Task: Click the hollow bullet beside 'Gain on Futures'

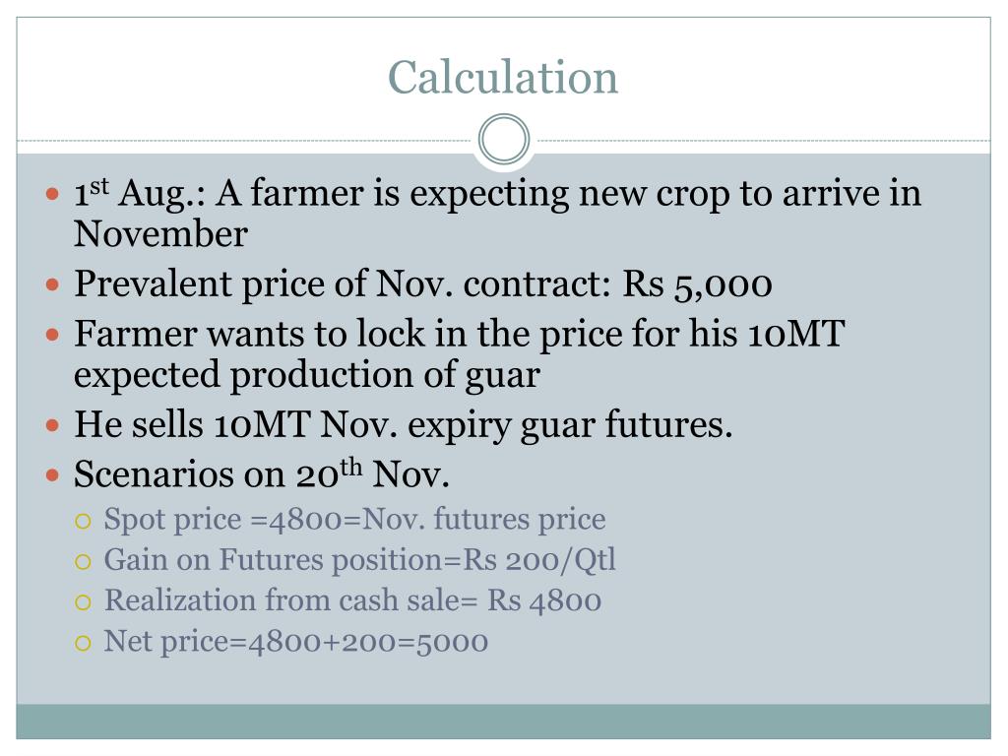Action: (83, 562)
